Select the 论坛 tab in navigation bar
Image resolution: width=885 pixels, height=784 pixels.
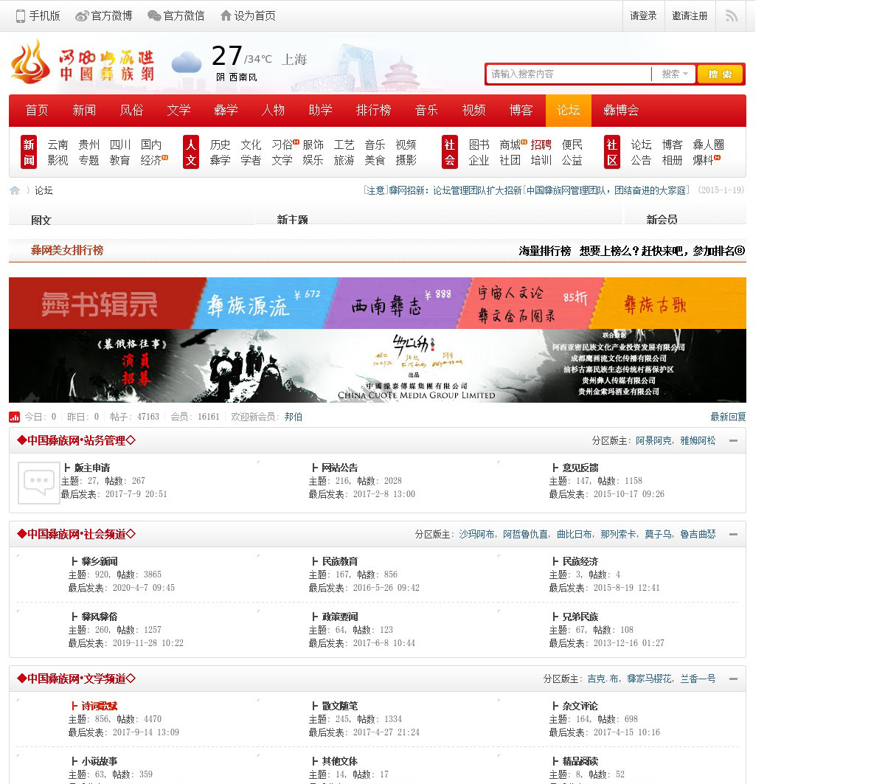[568, 111]
